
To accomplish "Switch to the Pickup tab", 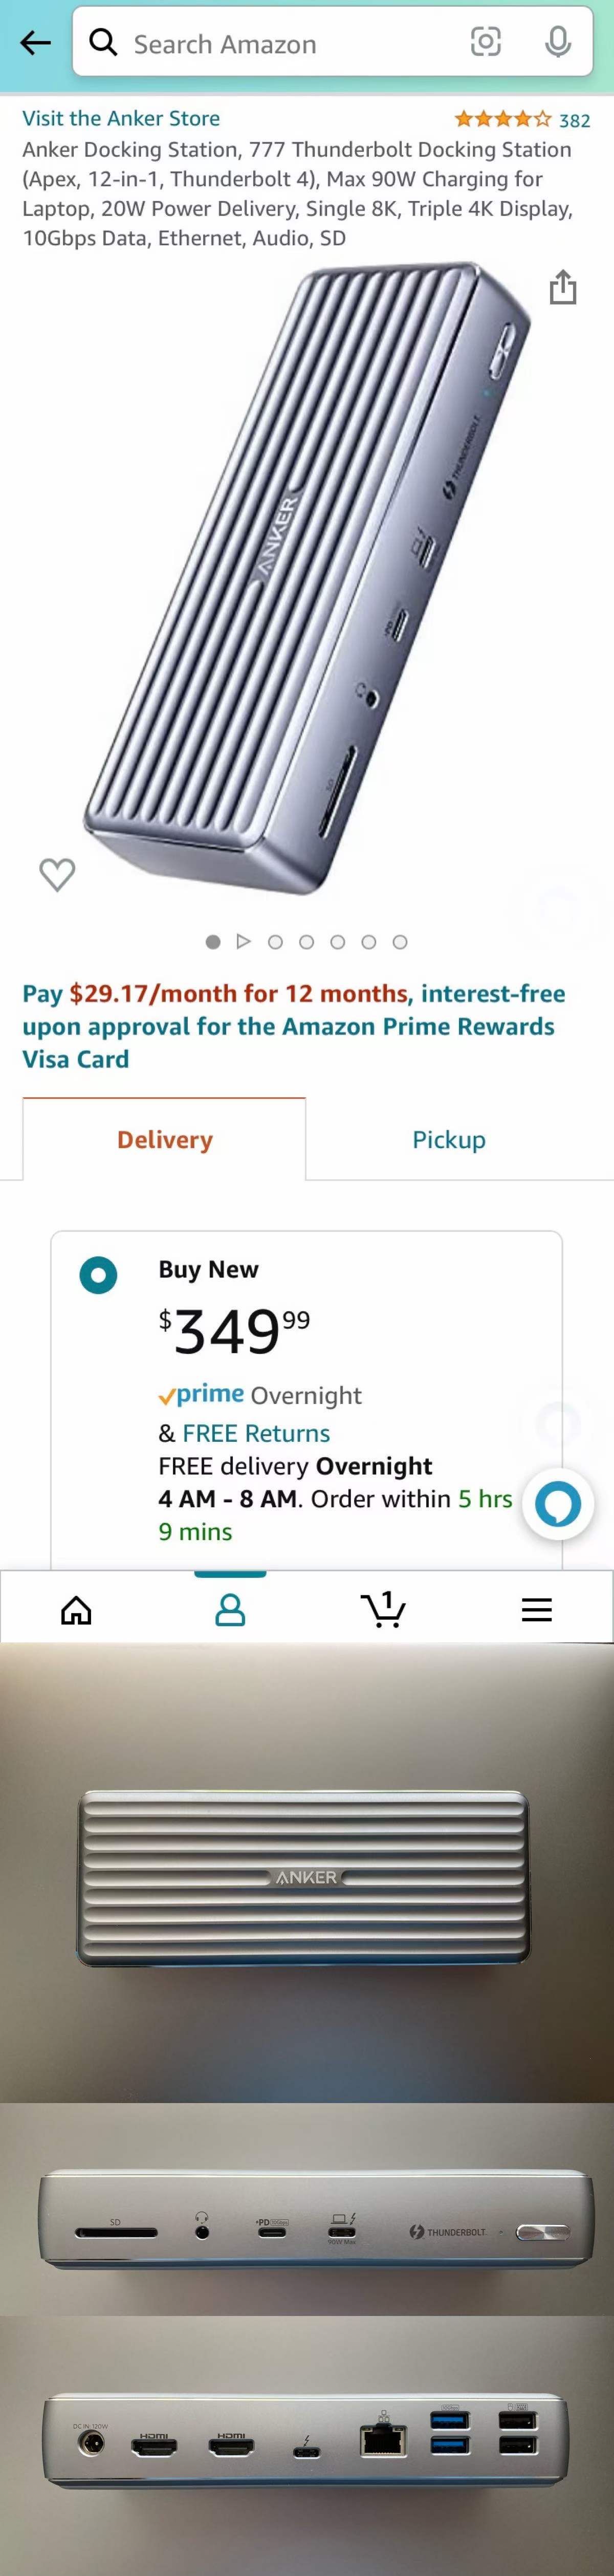I will pos(449,1140).
